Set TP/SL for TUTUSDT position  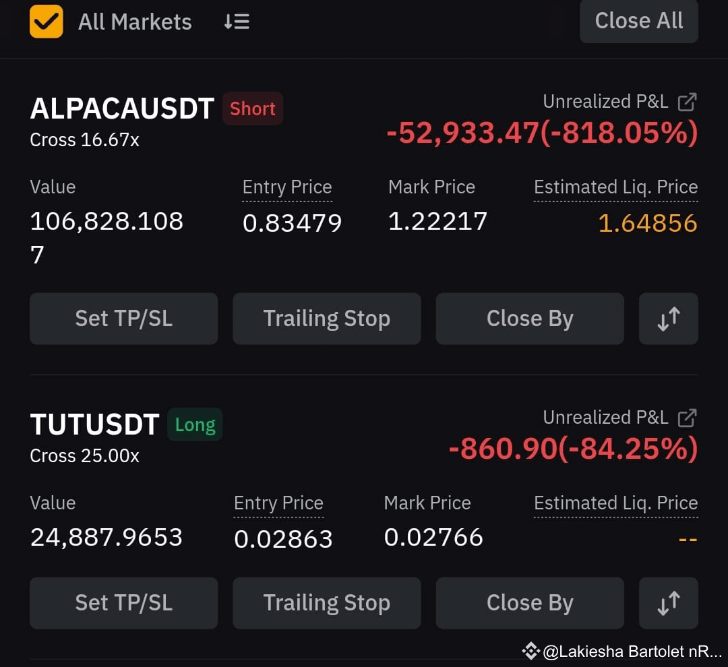[x=123, y=603]
